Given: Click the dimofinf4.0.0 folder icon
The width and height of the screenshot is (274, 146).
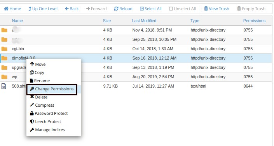Looking at the screenshot, I should [x=4, y=58].
